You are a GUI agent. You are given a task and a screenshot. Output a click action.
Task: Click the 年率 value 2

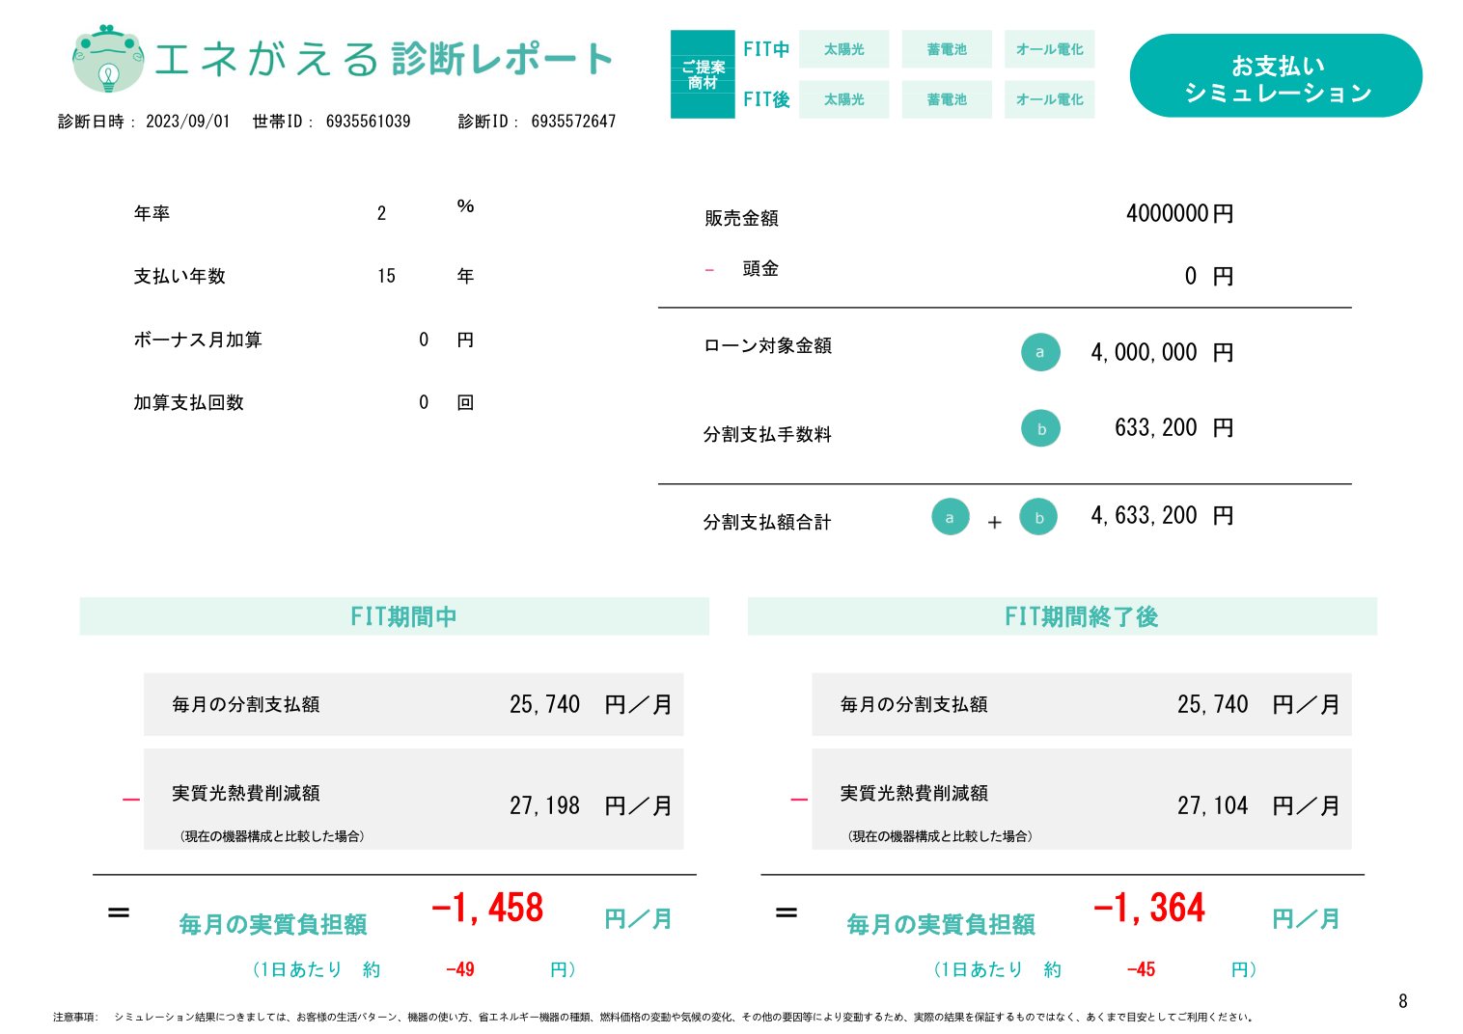click(381, 213)
